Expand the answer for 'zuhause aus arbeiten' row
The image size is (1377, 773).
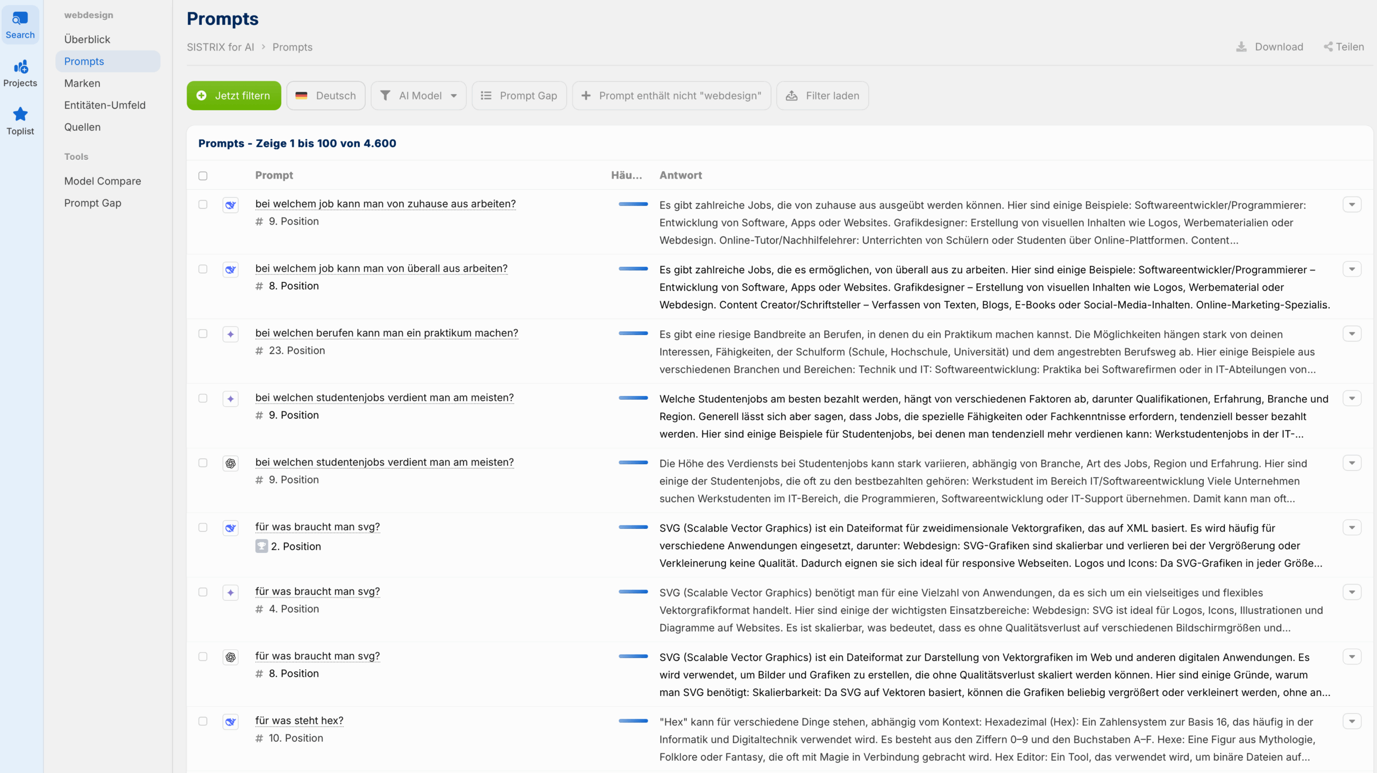coord(1352,204)
